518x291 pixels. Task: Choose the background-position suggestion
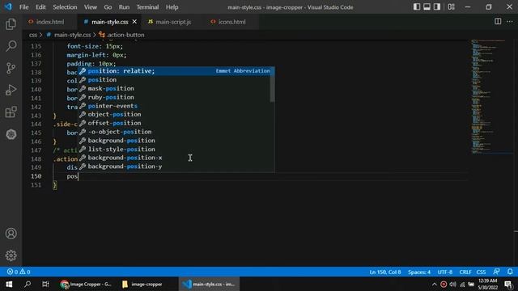[x=176, y=140]
